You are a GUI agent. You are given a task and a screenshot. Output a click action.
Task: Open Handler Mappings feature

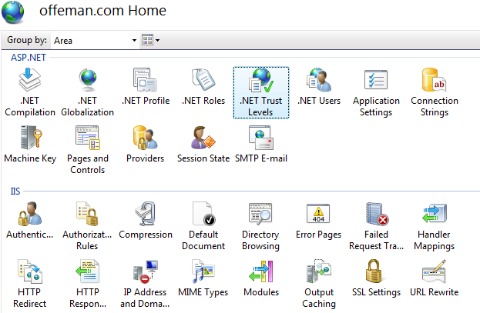[x=434, y=226]
